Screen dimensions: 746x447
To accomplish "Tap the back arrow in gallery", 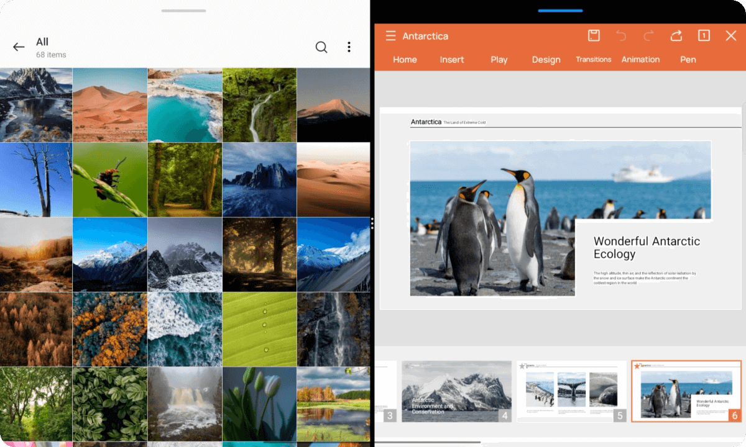I will coord(19,47).
